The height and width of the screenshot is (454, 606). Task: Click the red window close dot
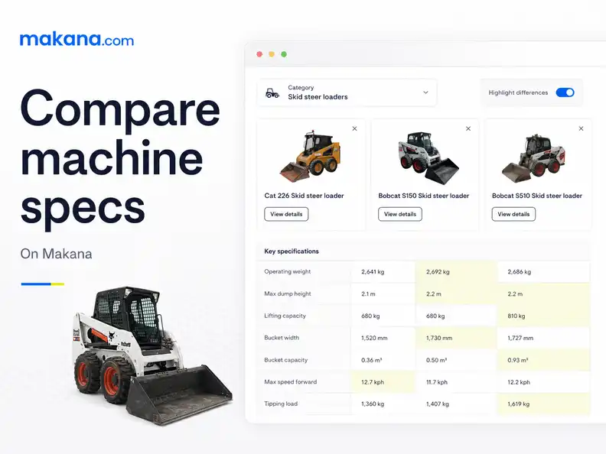(259, 54)
